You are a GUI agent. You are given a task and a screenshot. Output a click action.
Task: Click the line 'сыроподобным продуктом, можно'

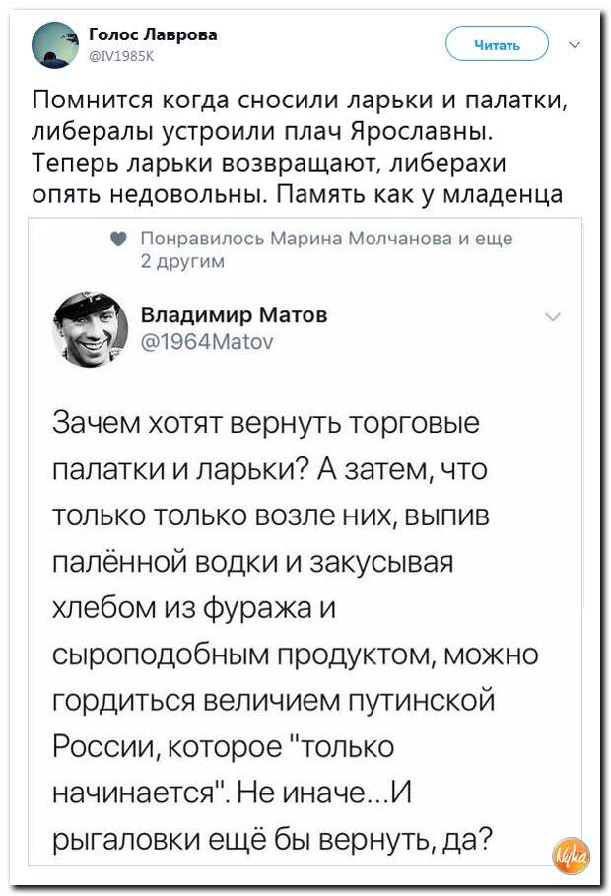(293, 654)
